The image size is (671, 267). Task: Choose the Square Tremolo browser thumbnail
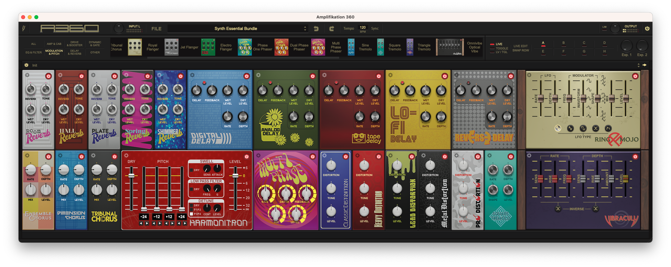(x=380, y=47)
